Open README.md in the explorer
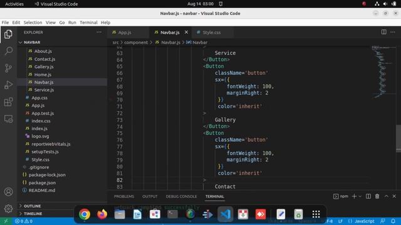 [42, 190]
